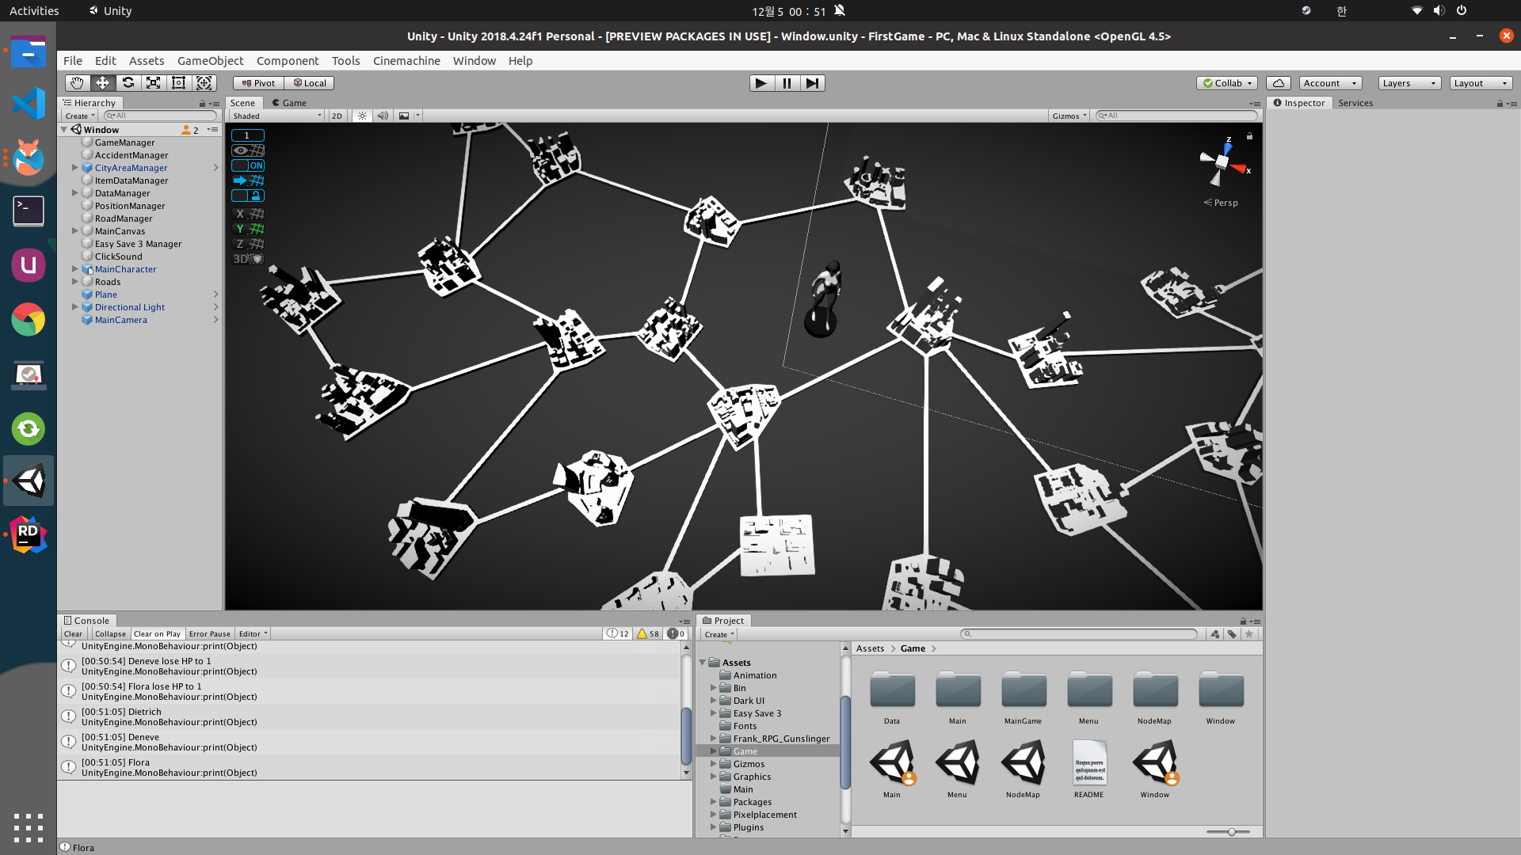
Task: Click the Project search field
Action: pos(1079,634)
